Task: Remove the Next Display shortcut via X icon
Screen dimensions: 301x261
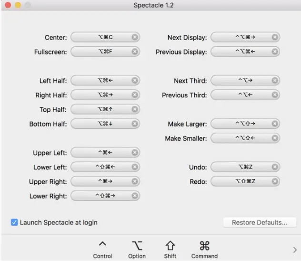Action: click(x=275, y=37)
